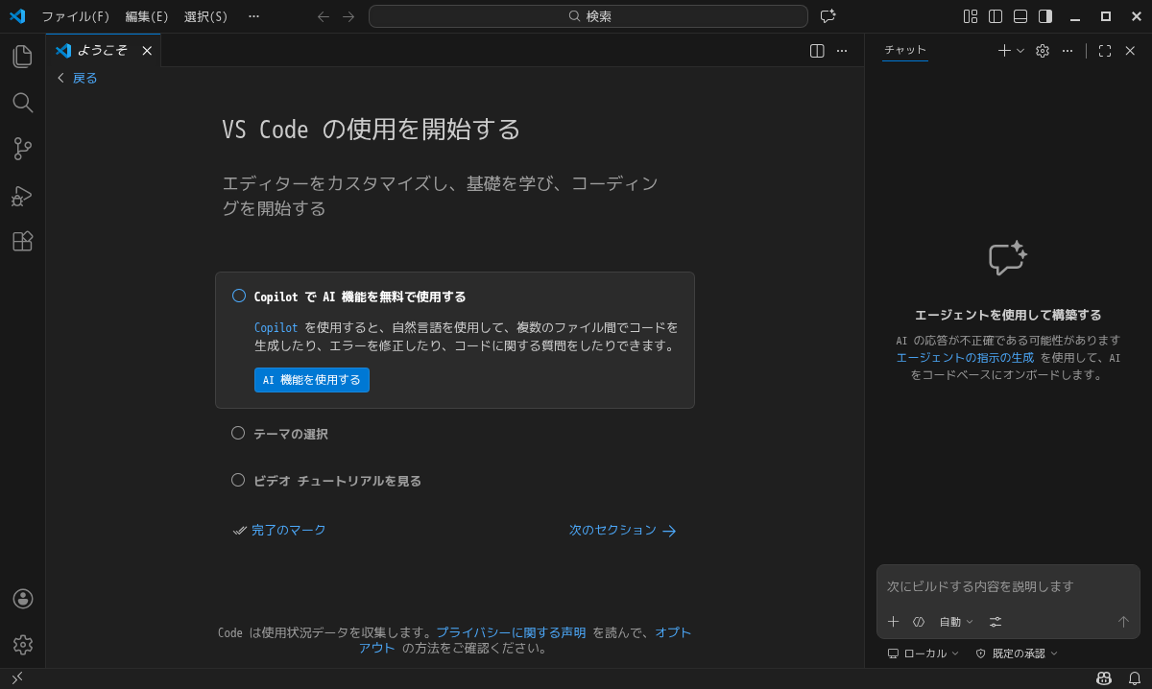Close the ようこそ tab
Screen dimensions: 1152x689
coord(147,51)
